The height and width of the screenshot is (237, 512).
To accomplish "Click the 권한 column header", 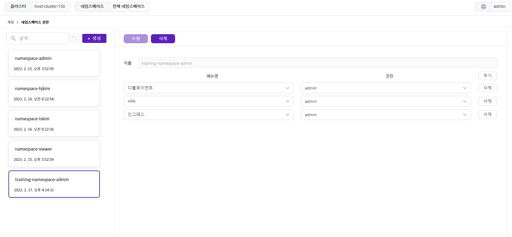I will [390, 76].
